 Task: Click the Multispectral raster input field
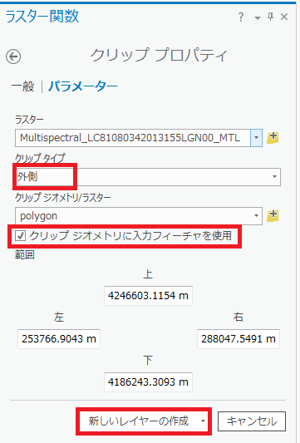[x=132, y=138]
